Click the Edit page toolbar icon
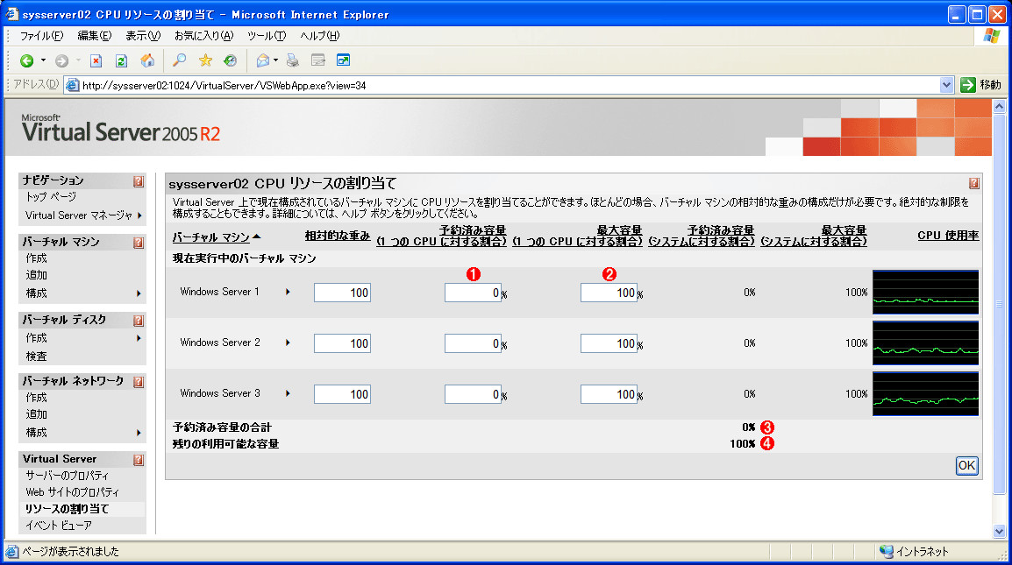1012x565 pixels. point(318,60)
